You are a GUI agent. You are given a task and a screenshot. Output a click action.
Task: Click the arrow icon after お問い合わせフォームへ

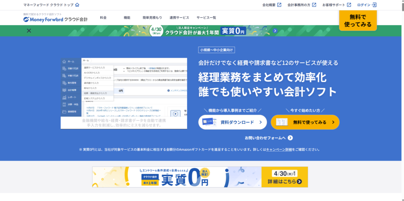(x=290, y=138)
